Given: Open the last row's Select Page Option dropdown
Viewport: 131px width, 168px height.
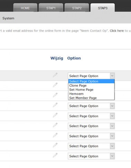Looking at the screenshot, I should tap(91, 156).
